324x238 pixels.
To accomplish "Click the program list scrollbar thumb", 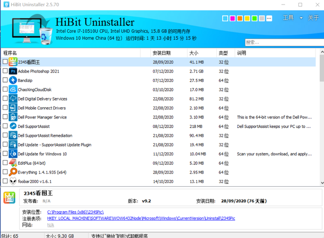I will click(x=322, y=68).
